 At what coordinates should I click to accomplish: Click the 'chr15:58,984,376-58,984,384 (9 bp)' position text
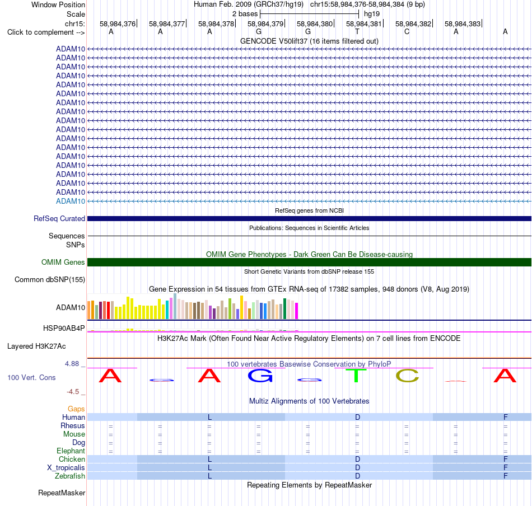click(x=367, y=4)
